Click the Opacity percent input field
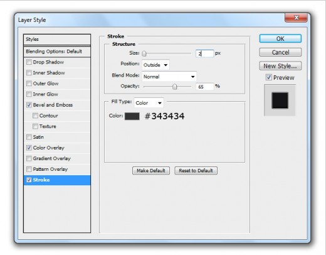The image size is (326, 255). (205, 87)
